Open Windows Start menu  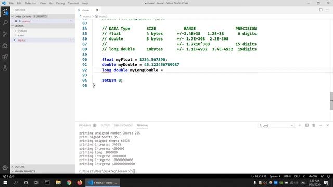coord(5,182)
